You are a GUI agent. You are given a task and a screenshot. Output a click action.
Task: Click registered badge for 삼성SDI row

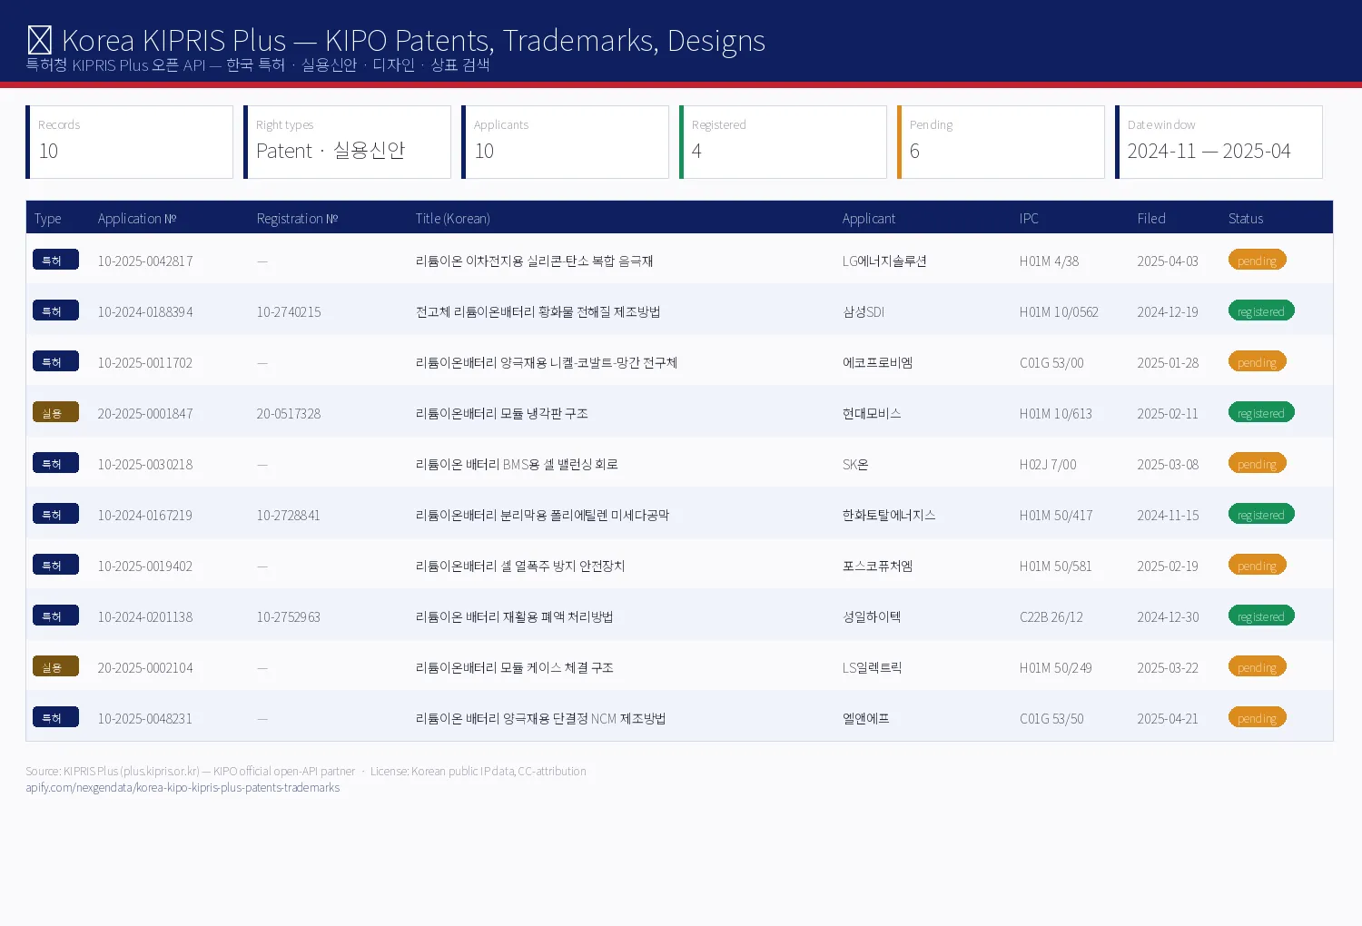(1261, 310)
